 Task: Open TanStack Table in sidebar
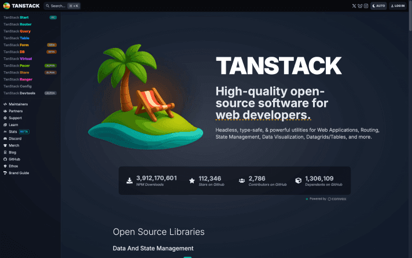pos(16,38)
